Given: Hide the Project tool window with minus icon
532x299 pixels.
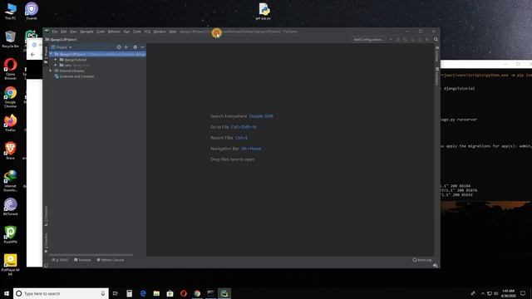Looking at the screenshot, I should [142, 47].
